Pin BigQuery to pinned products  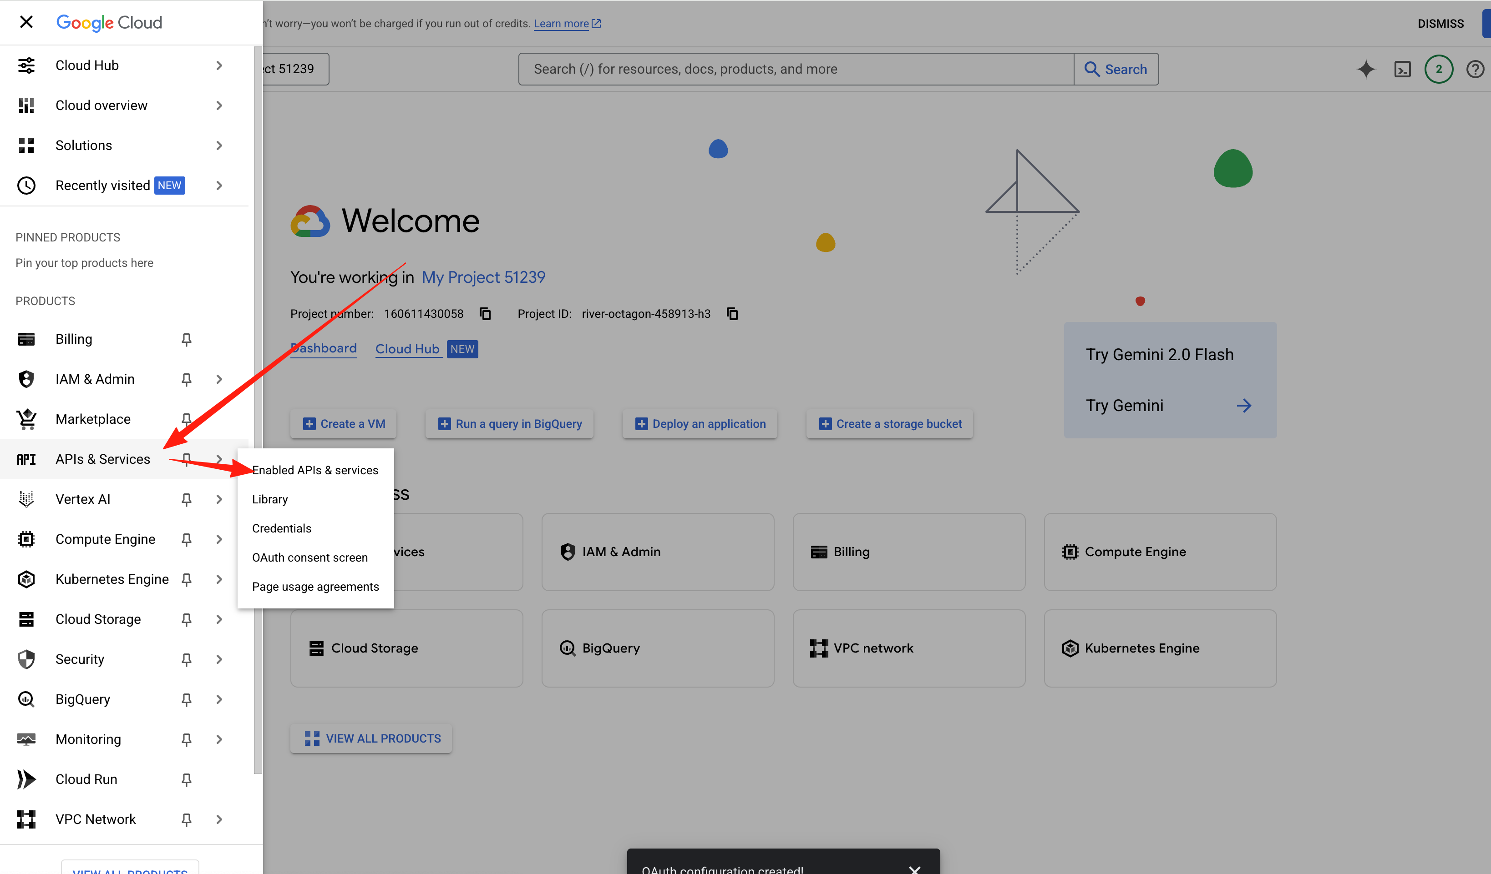187,699
